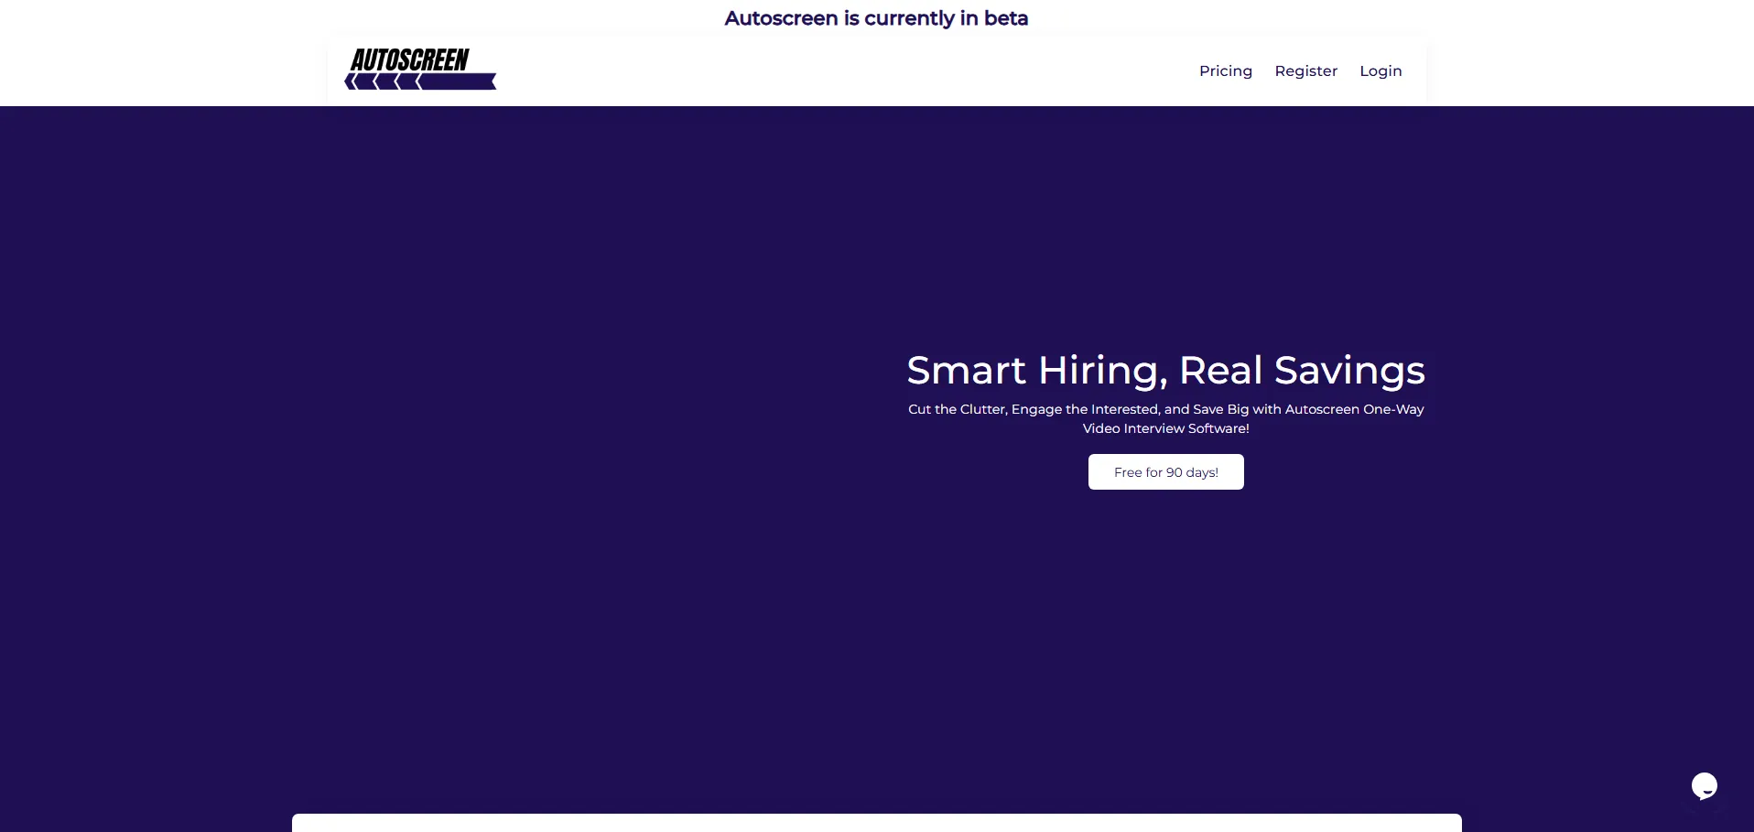Click the white card at page bottom
This screenshot has width=1754, height=832.
tap(876, 823)
